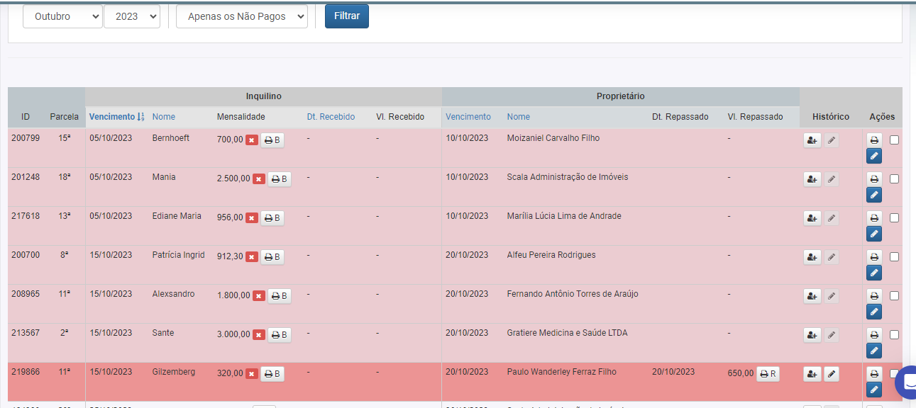Viewport: 916px width, 408px height.
Task: Click the Filtrar button
Action: coord(346,16)
